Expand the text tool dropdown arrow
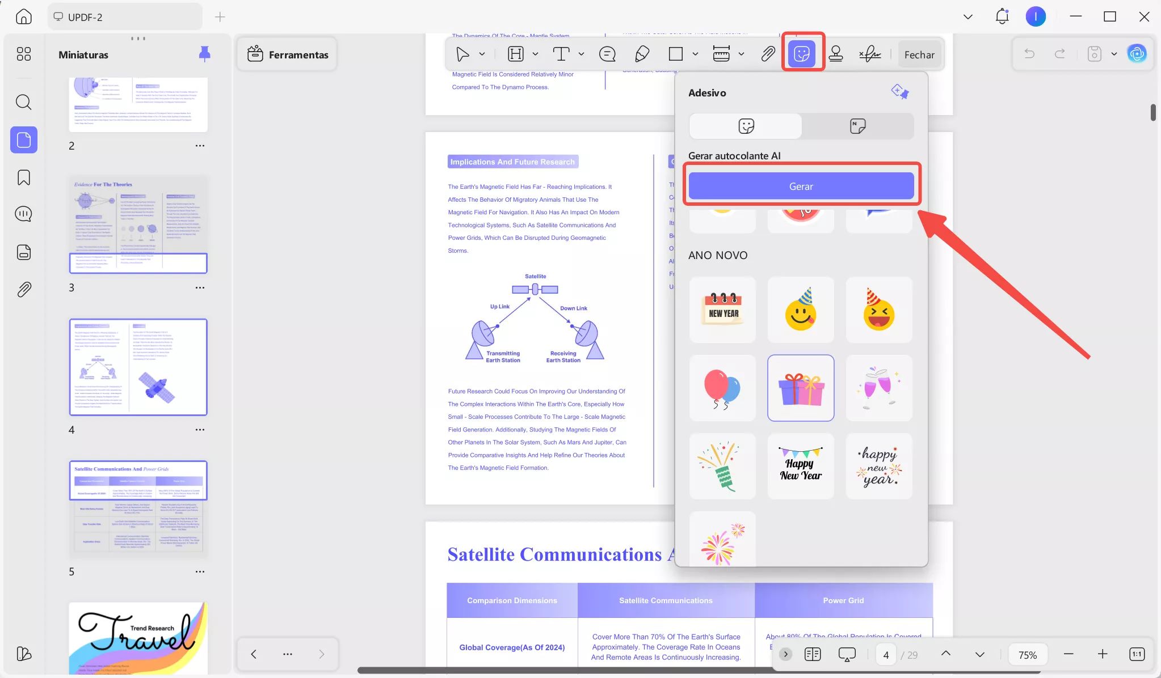The height and width of the screenshot is (678, 1161). tap(581, 54)
